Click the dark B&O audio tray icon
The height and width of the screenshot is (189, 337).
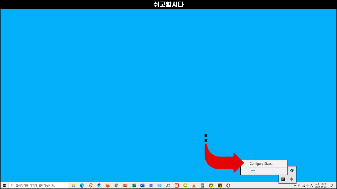(x=283, y=179)
